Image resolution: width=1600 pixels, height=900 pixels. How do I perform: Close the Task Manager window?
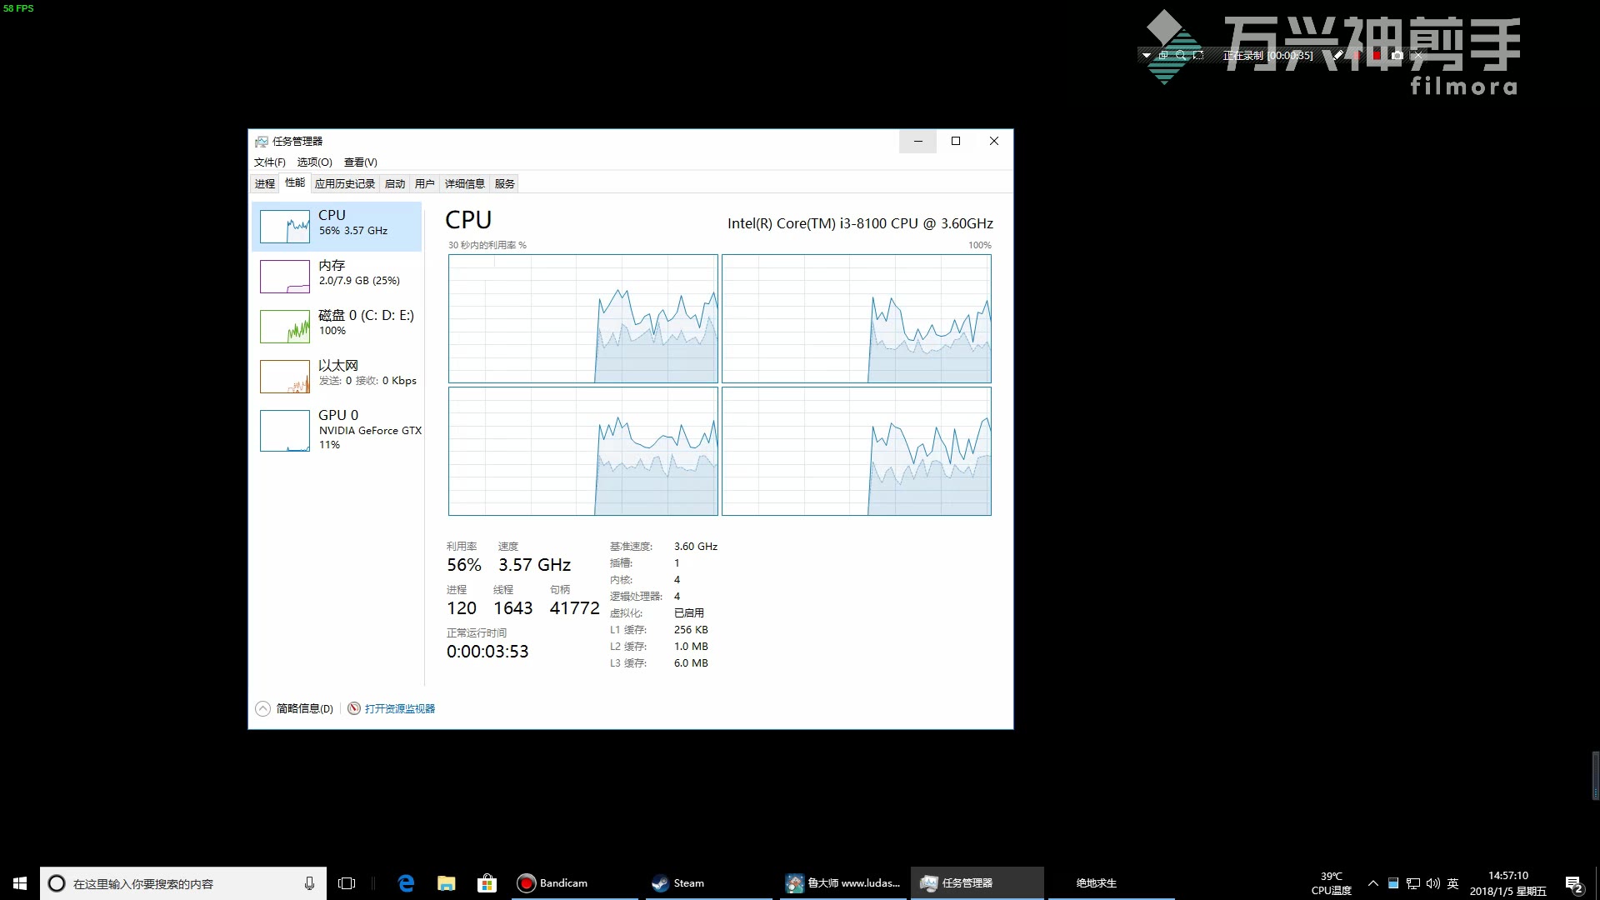pyautogui.click(x=994, y=141)
